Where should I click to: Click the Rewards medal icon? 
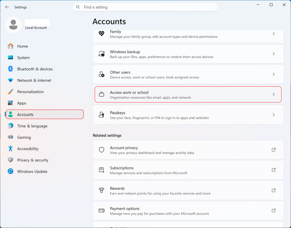coord(101,190)
